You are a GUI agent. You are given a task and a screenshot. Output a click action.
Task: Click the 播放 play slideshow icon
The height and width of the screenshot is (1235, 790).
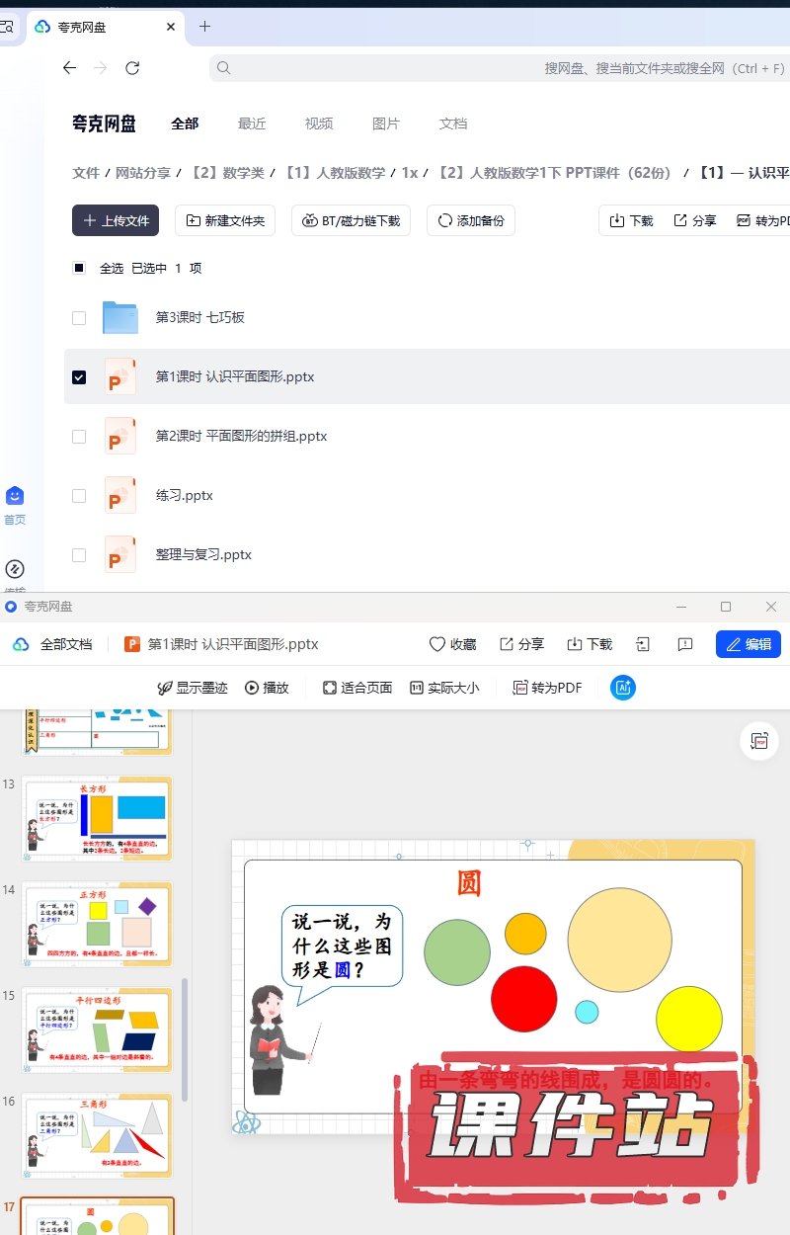click(253, 688)
